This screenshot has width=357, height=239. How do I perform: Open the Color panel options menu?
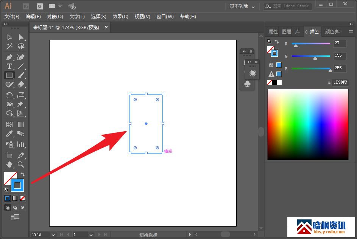coord(351,32)
